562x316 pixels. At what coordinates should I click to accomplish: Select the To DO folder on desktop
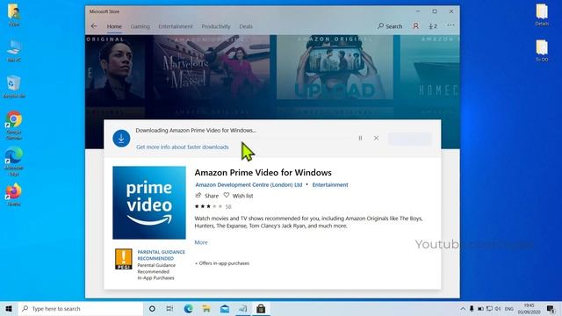[x=542, y=51]
